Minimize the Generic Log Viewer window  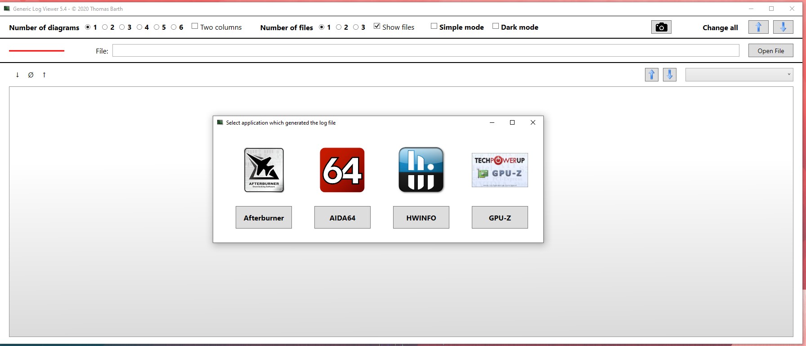751,9
